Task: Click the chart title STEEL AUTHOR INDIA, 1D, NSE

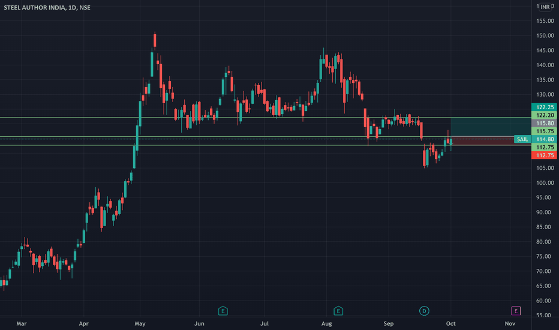Action: pos(47,7)
